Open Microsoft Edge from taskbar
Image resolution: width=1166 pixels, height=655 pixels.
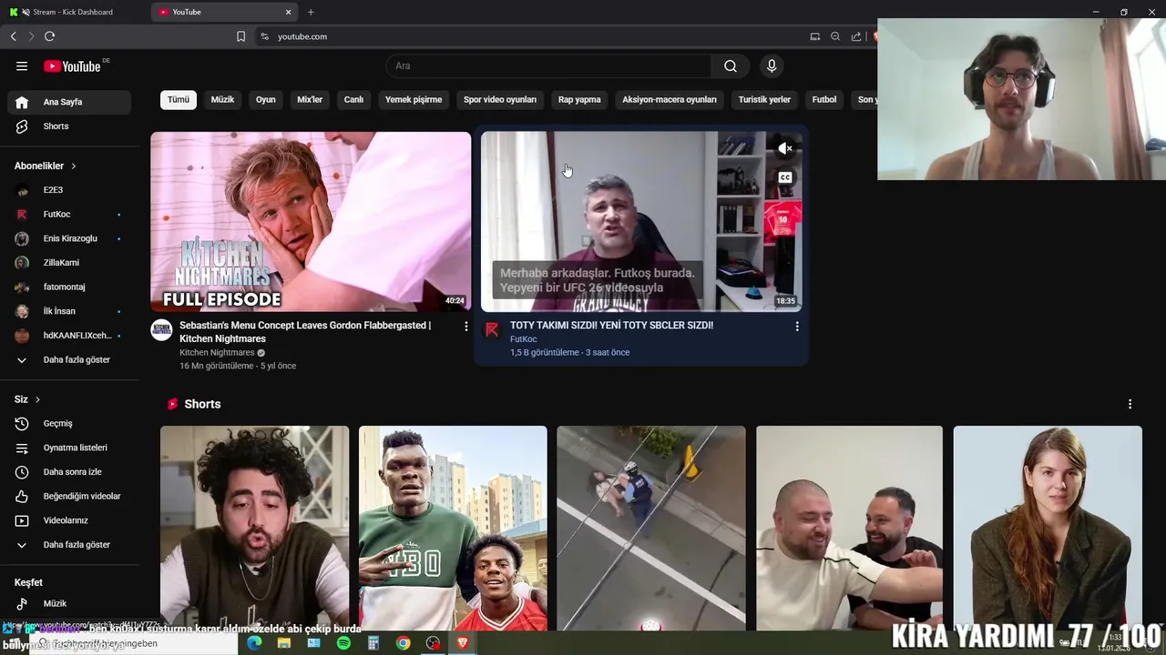click(x=254, y=643)
